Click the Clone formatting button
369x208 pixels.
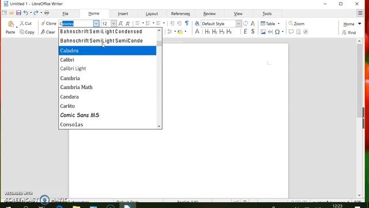point(48,23)
